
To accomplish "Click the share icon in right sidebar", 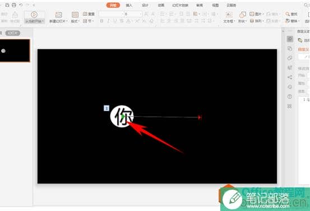I will pos(290,77).
